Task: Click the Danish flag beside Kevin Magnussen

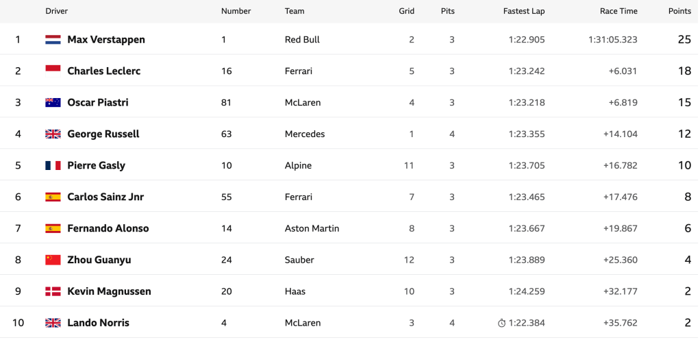Action: click(x=53, y=292)
